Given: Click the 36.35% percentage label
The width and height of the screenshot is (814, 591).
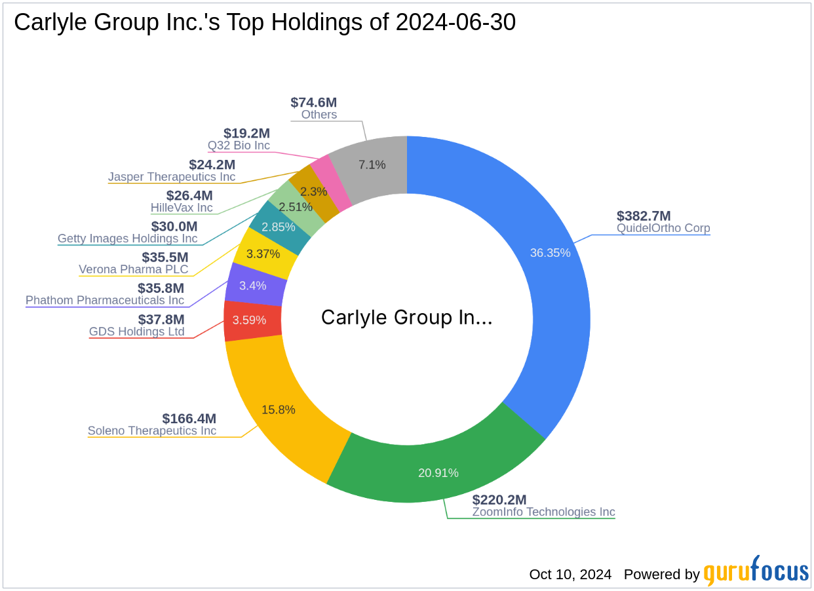Looking at the screenshot, I should [549, 252].
